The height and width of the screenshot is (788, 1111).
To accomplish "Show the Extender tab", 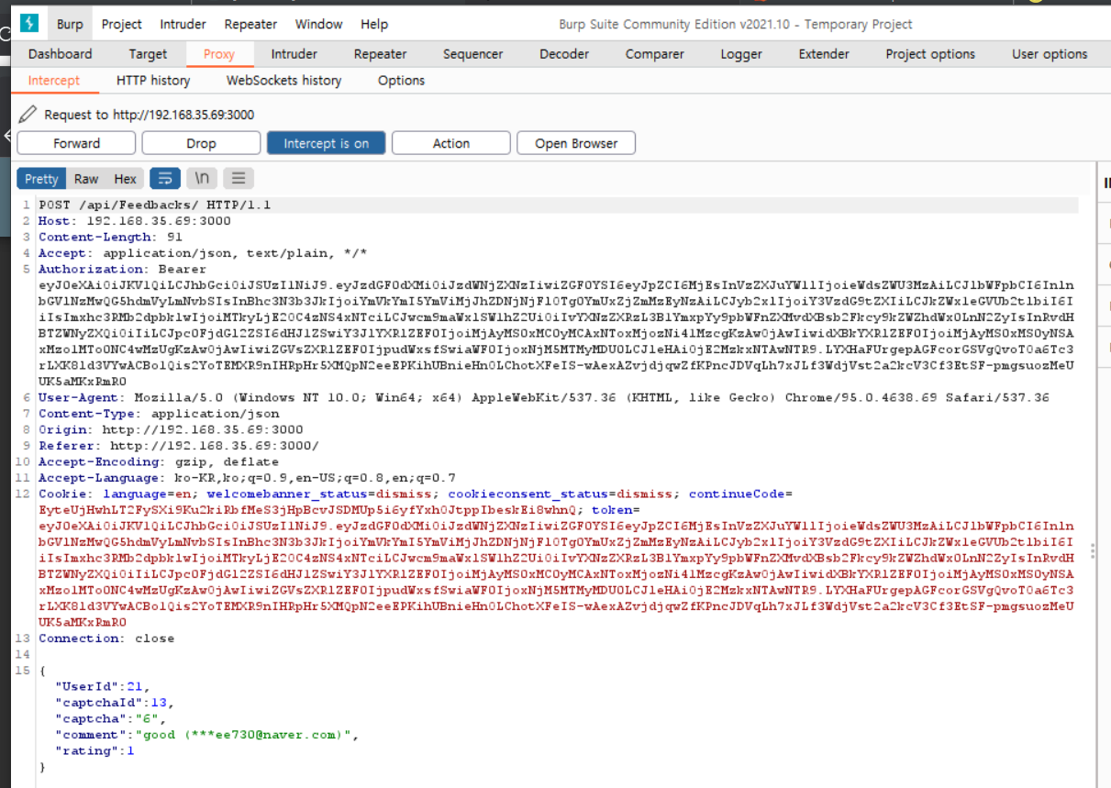I will click(823, 54).
